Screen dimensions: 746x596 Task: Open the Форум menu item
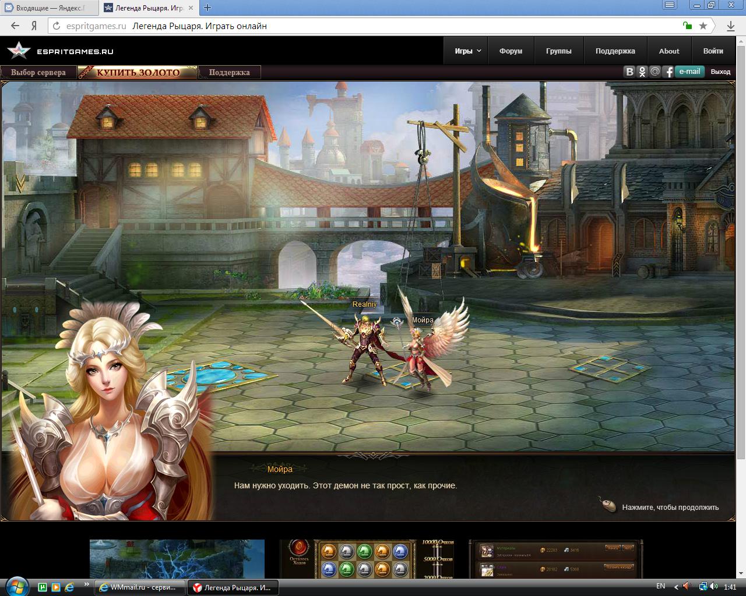point(511,51)
